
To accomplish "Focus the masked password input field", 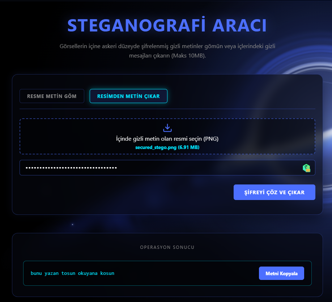I will tap(167, 168).
